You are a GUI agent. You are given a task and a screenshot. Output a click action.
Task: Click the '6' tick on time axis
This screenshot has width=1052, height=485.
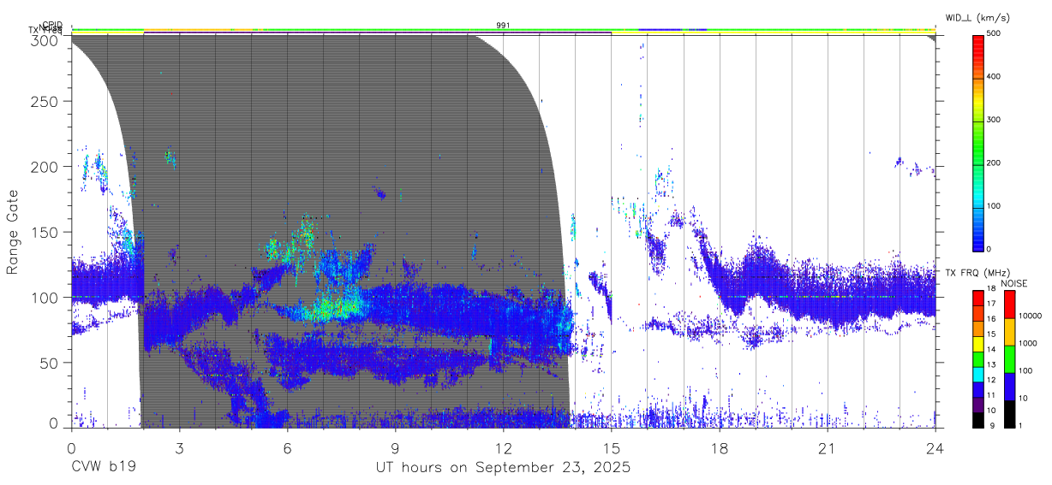pyautogui.click(x=287, y=448)
